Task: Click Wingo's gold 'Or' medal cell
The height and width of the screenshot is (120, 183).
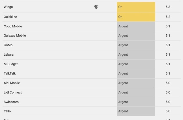Action: pyautogui.click(x=136, y=7)
